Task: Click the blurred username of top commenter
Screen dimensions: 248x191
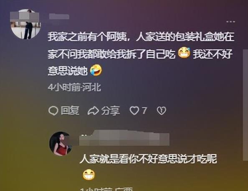Action: 59,16
